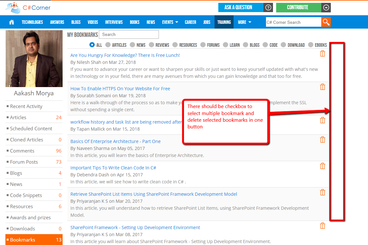Viewport: 368px width, 245px height.
Task: Open the BOOKS nav item
Action: tap(134, 22)
